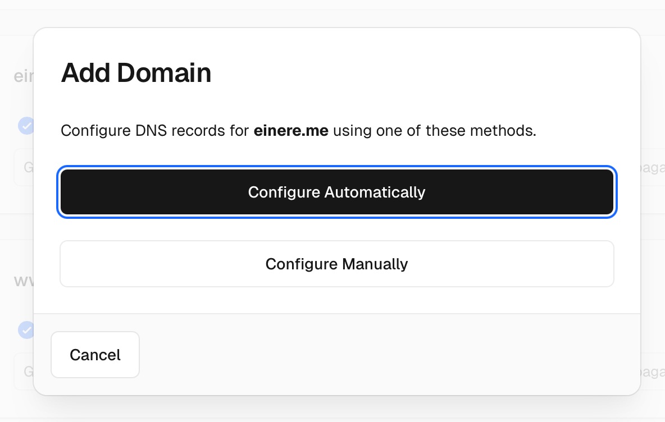Screen dimensions: 665x422
Task: Click the "Configure DNS records for" text
Action: tap(154, 131)
